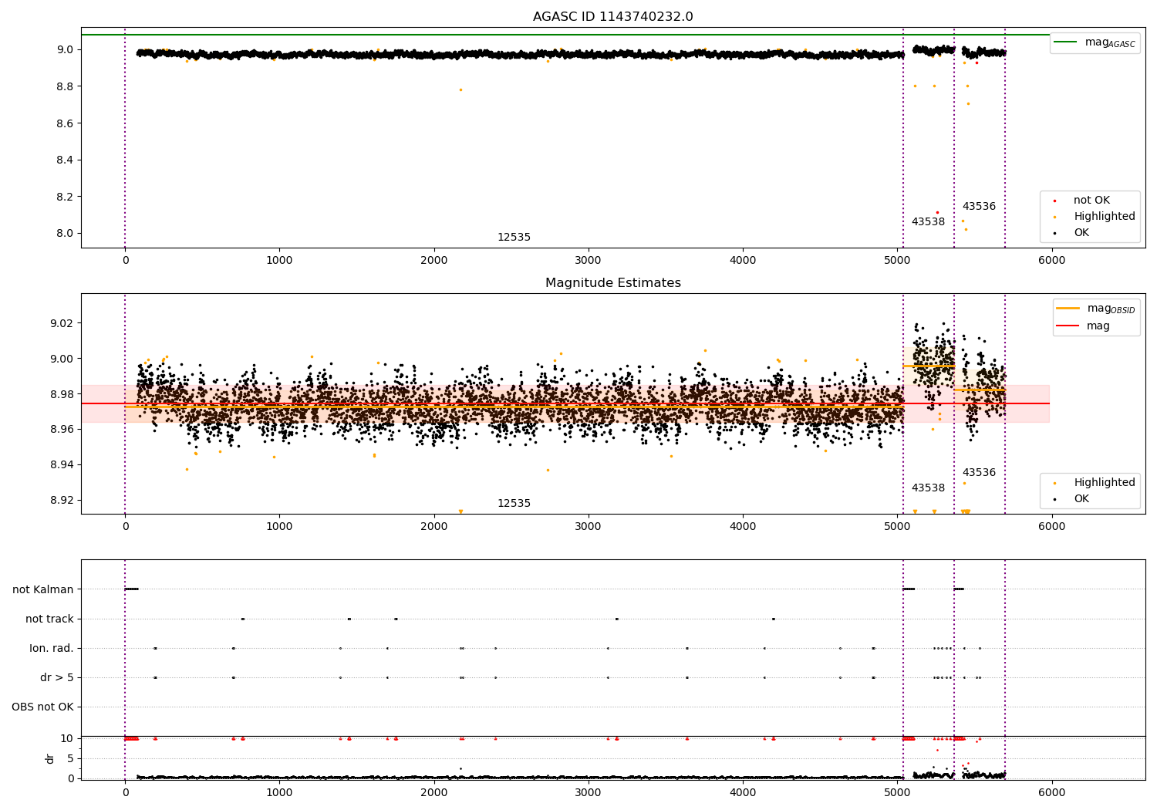Viewport: 1157px width, 810px height.
Task: Click the '8.4' y-axis tick label
Action: [64, 160]
